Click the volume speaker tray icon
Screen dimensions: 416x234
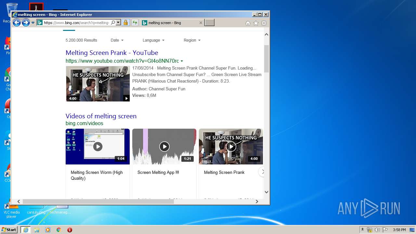click(x=377, y=230)
